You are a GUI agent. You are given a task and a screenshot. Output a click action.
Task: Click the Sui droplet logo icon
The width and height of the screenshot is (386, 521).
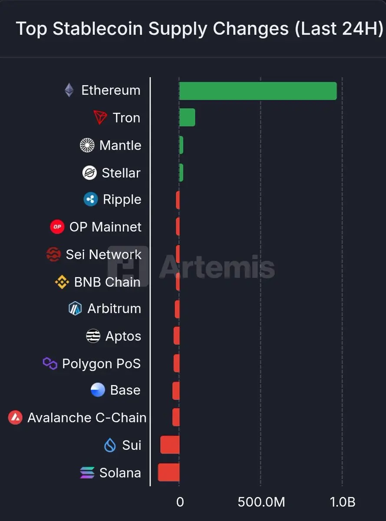tap(110, 445)
